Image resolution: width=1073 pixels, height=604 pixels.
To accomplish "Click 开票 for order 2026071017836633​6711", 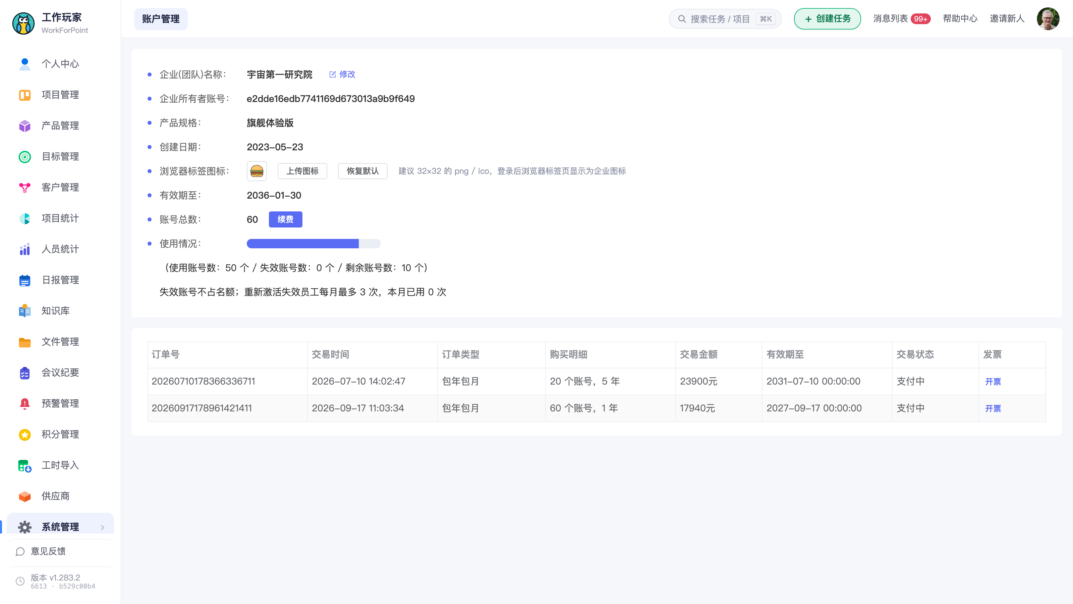I will 993,382.
